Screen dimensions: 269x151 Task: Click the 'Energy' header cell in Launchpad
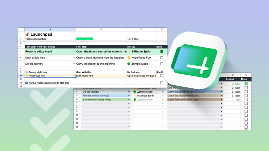[x=141, y=47]
